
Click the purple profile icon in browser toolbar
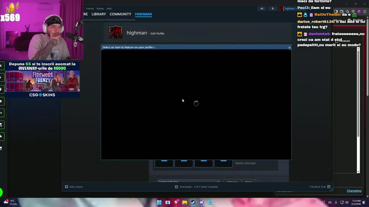359,11
